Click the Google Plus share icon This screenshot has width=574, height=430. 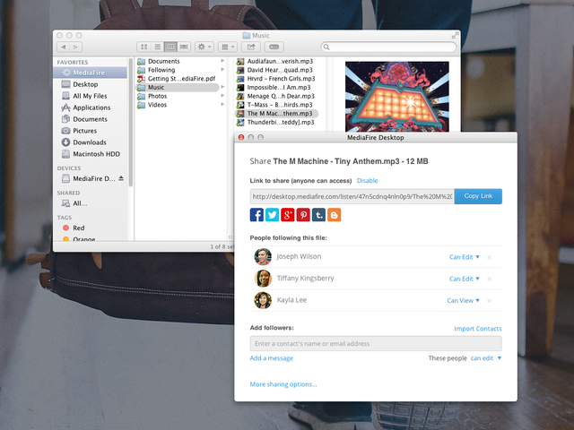pyautogui.click(x=288, y=215)
